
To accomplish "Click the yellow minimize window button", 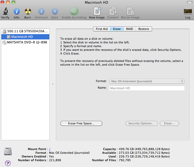I will [x=8, y=2].
